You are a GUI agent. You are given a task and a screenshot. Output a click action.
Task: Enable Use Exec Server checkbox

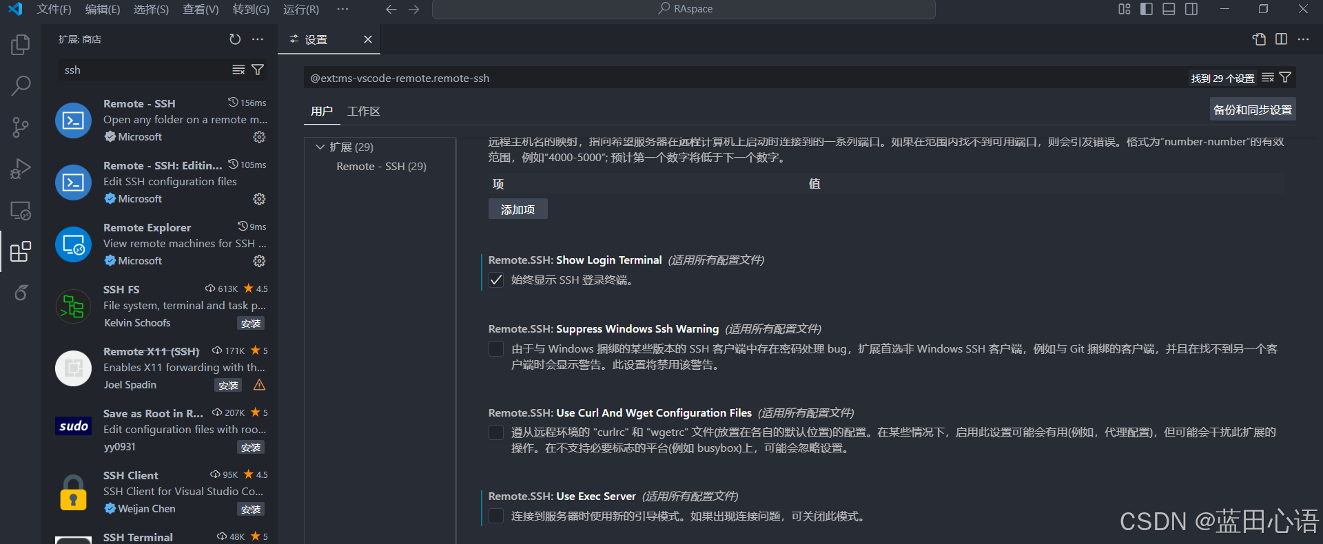[x=496, y=516]
